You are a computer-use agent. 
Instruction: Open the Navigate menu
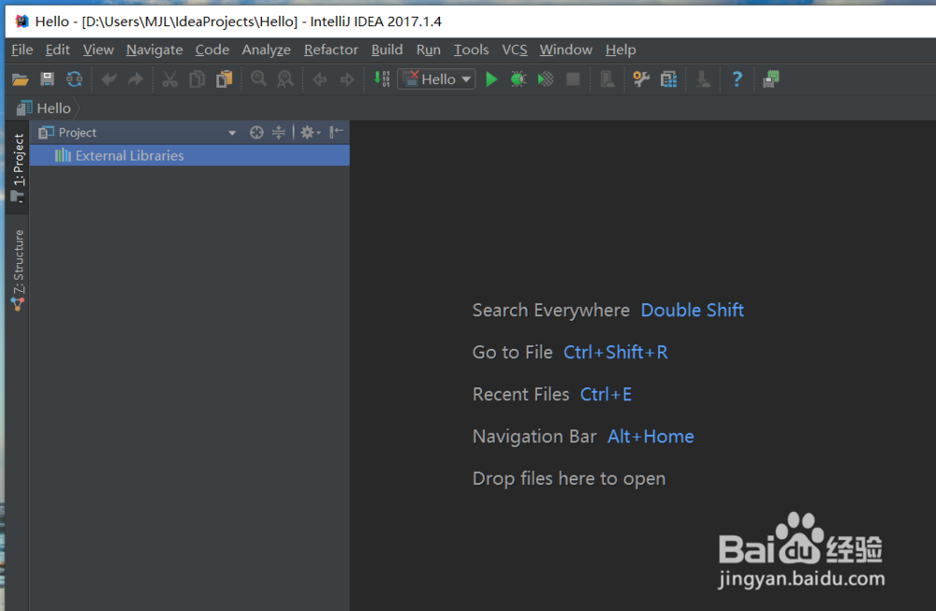[x=154, y=51]
